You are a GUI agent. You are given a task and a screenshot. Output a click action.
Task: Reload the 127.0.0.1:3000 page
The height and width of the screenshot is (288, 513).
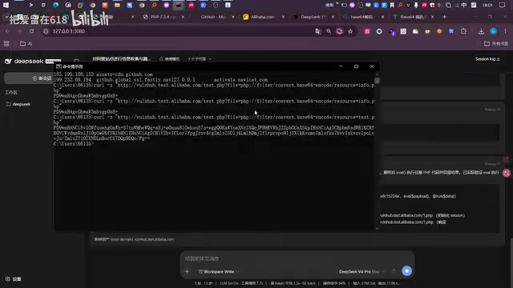click(32, 31)
